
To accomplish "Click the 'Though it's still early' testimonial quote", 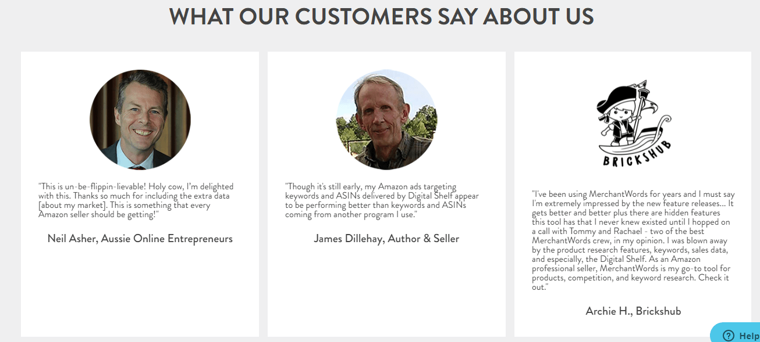I will click(x=382, y=200).
